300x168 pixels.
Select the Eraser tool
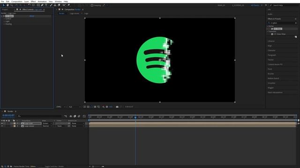coord(59,5)
